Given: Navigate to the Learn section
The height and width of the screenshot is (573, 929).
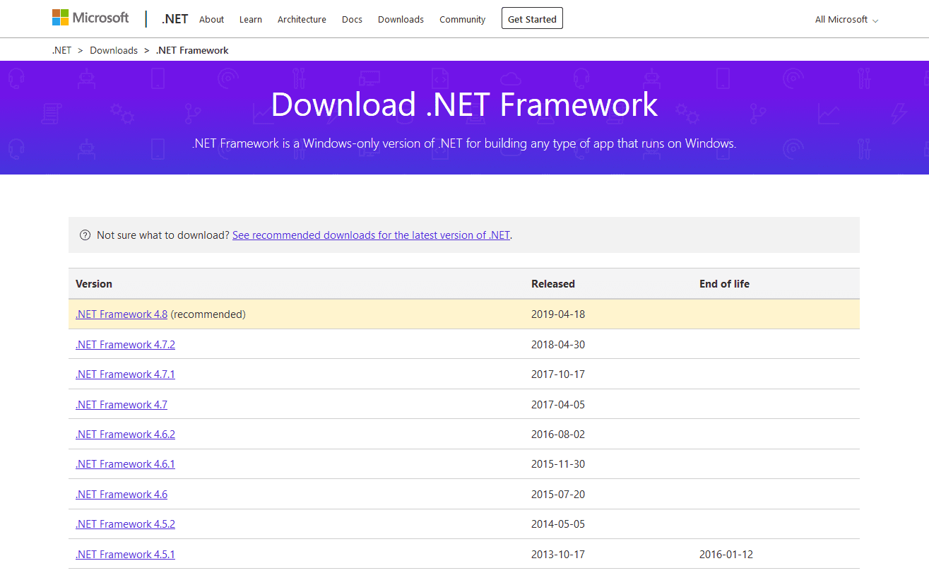Looking at the screenshot, I should (251, 20).
